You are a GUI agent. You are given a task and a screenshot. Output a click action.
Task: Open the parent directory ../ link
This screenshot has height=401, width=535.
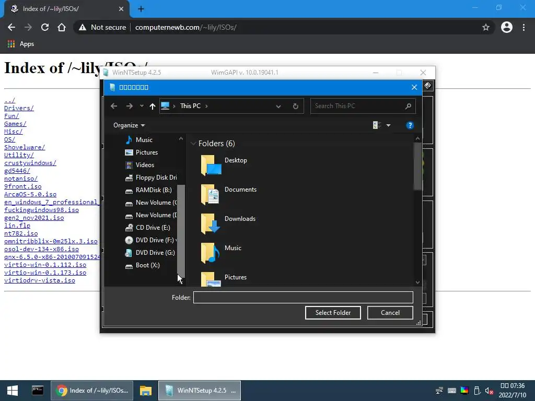pos(9,100)
